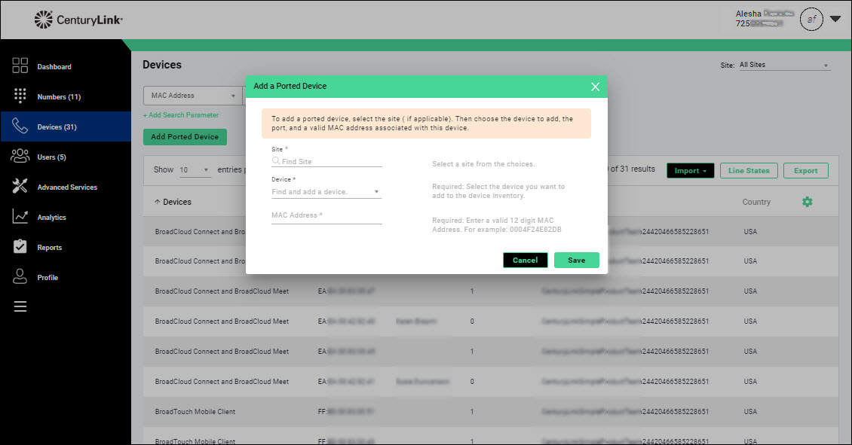The image size is (852, 445).
Task: Click the Reports clipboard icon
Action: click(x=20, y=247)
